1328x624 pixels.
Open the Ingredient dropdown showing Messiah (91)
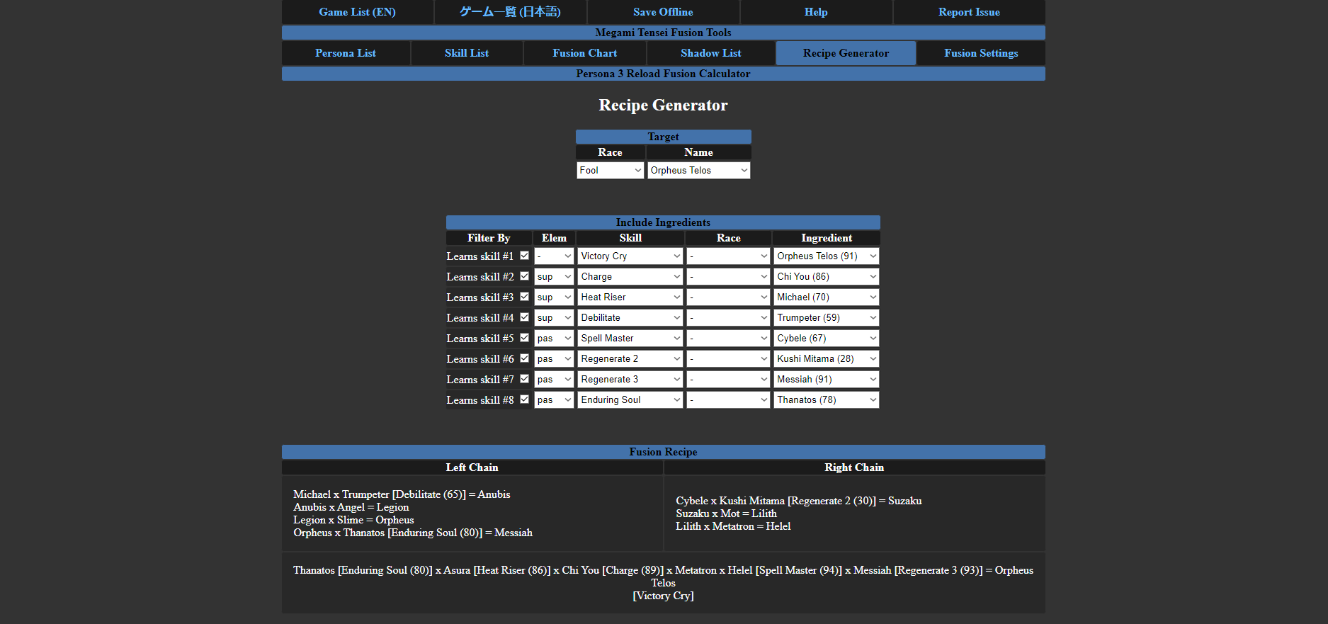827,380
